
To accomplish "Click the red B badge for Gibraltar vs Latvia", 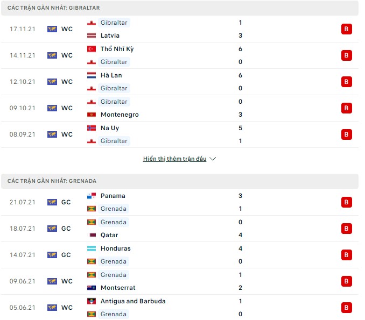I will point(346,29).
